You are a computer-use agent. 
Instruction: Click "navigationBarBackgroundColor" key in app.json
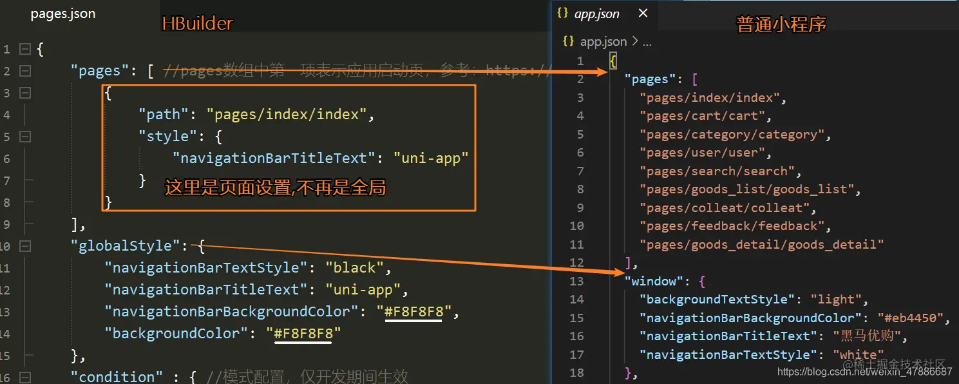751,318
